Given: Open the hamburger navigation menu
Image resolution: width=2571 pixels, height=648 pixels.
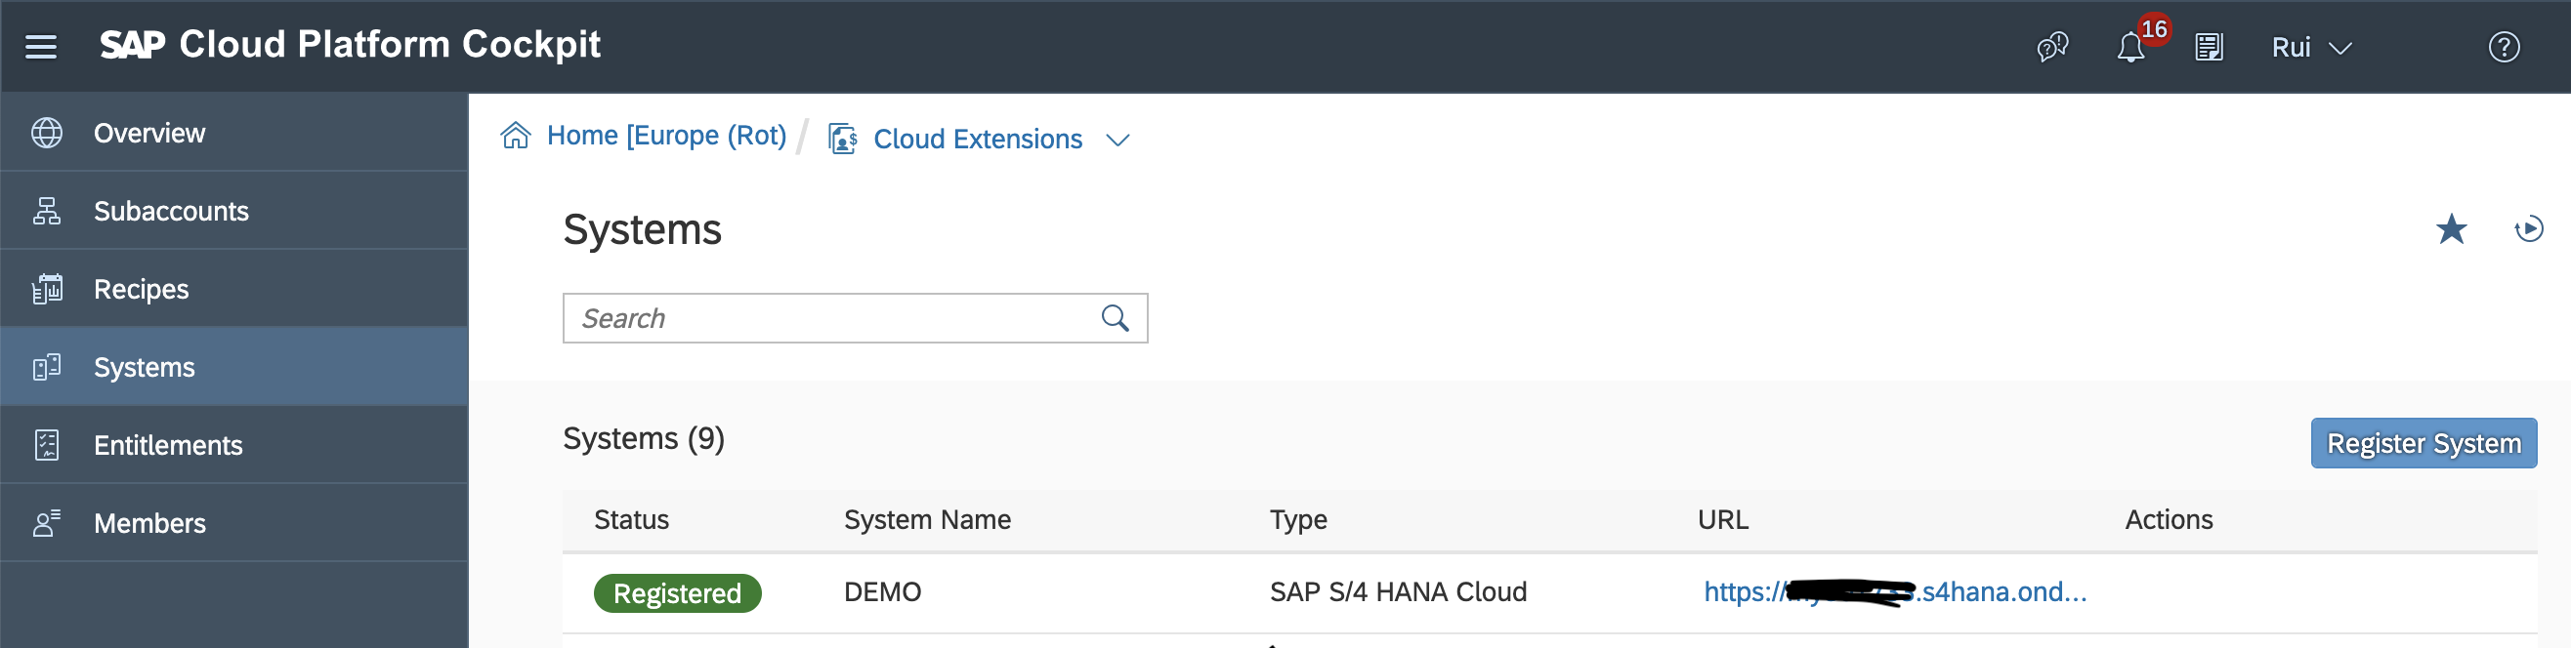Looking at the screenshot, I should (x=41, y=47).
